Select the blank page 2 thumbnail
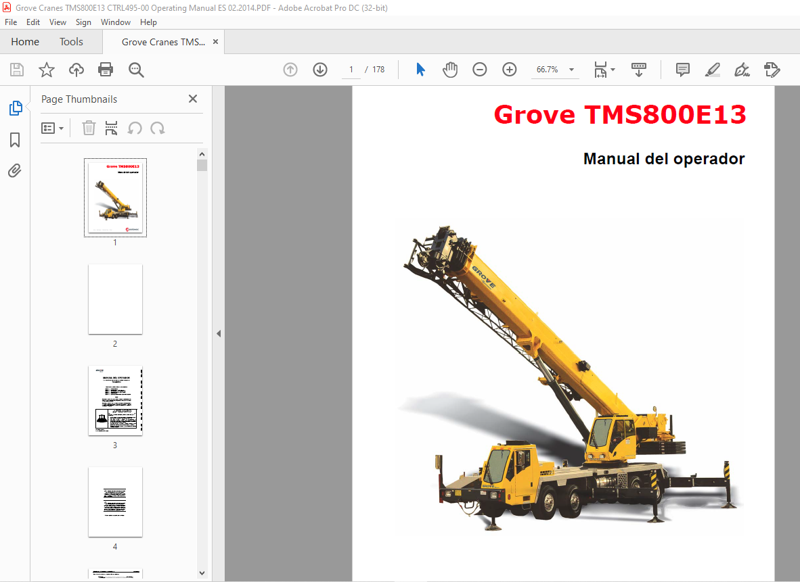This screenshot has width=800, height=582. (115, 299)
